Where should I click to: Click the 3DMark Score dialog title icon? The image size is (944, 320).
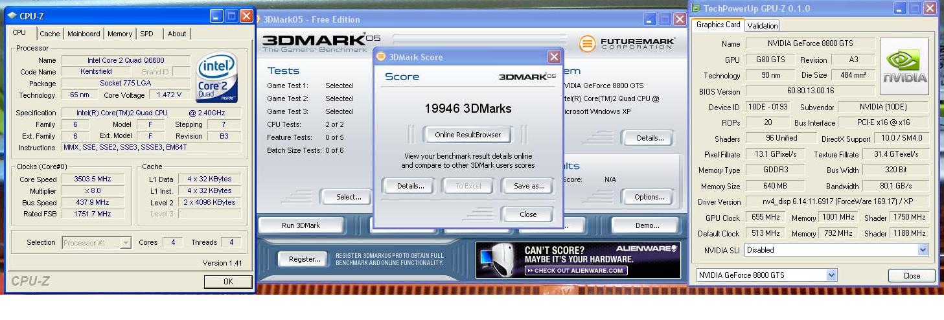click(x=381, y=57)
